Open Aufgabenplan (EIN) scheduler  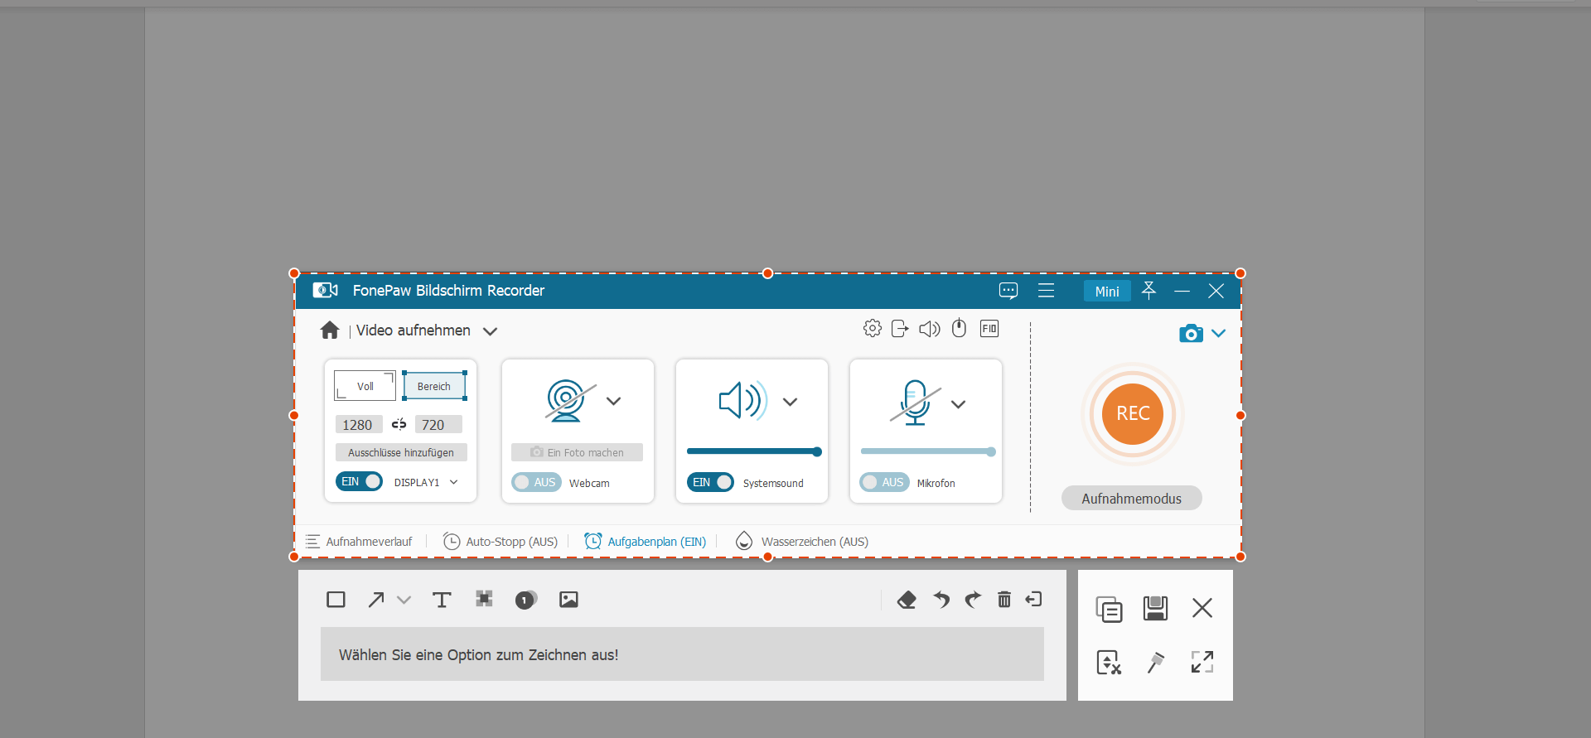[646, 542]
